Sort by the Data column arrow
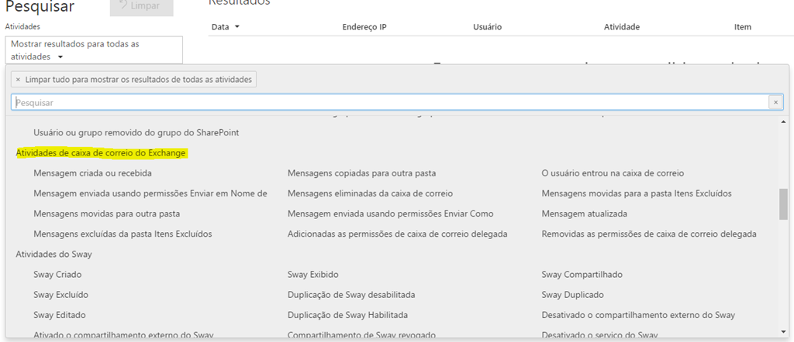This screenshot has width=794, height=342. pos(236,27)
